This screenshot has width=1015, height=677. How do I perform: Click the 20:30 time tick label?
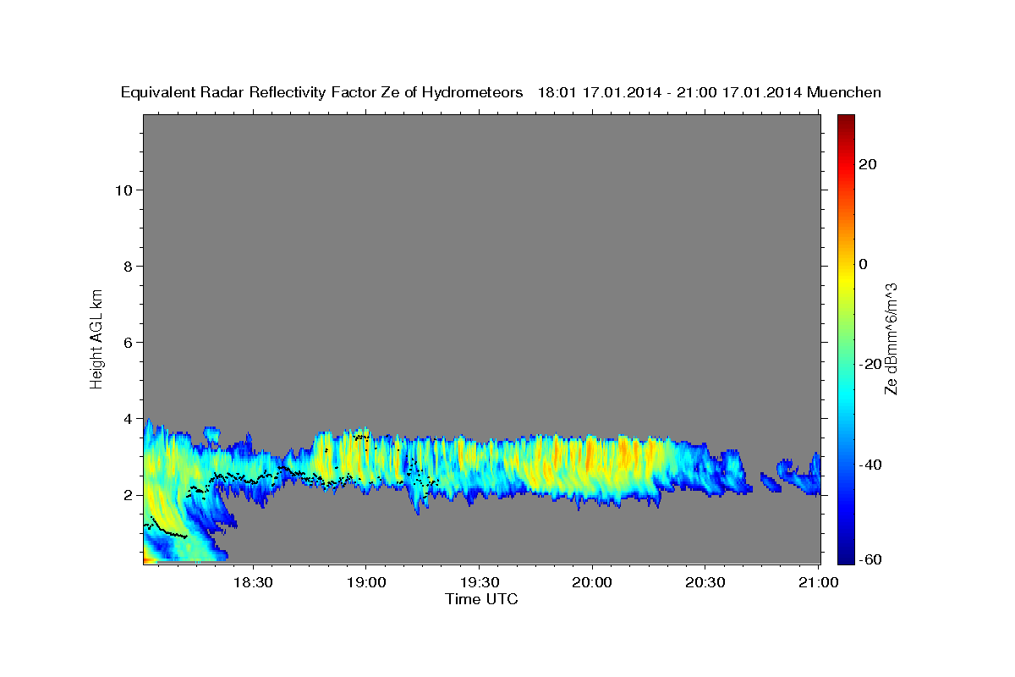[x=705, y=583]
